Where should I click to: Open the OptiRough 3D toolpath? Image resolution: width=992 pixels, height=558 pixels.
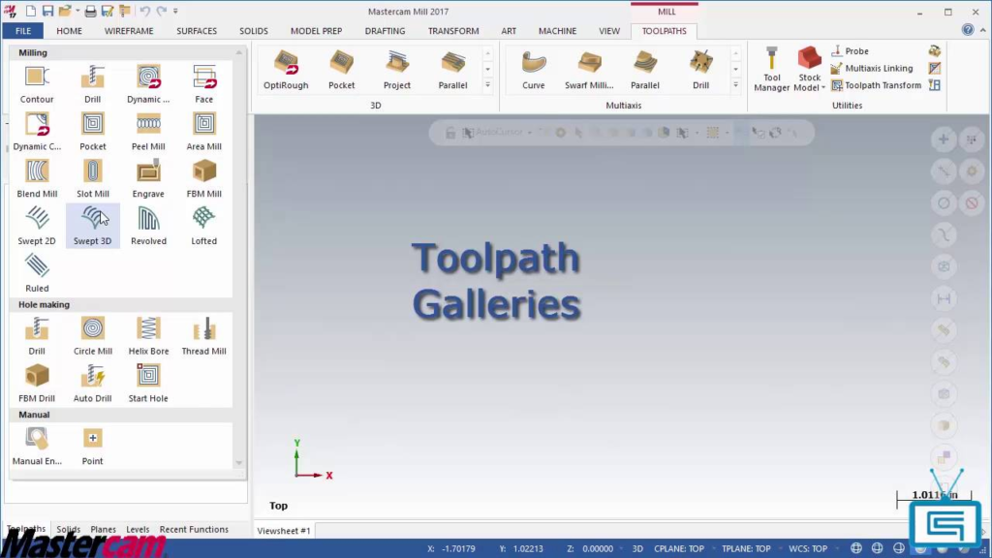pyautogui.click(x=286, y=70)
